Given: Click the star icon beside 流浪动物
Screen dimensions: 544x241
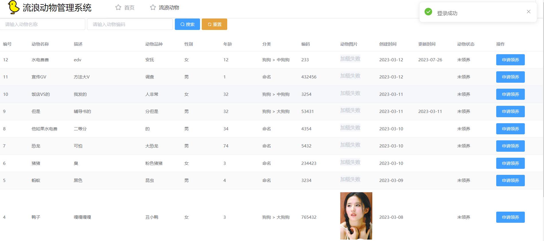Looking at the screenshot, I should pyautogui.click(x=153, y=7).
